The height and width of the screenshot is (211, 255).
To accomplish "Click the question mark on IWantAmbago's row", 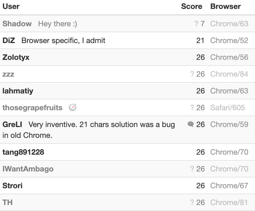I will pos(192,169).
